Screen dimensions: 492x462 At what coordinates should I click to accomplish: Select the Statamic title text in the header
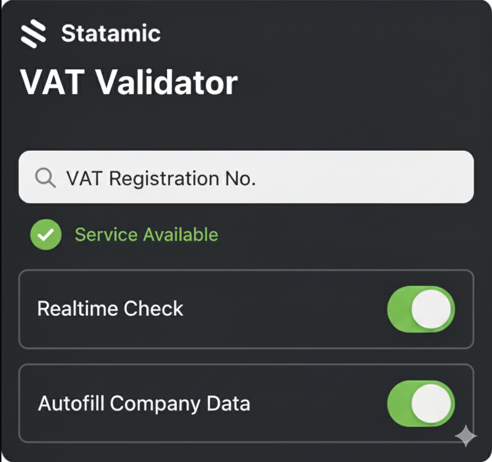(x=112, y=33)
